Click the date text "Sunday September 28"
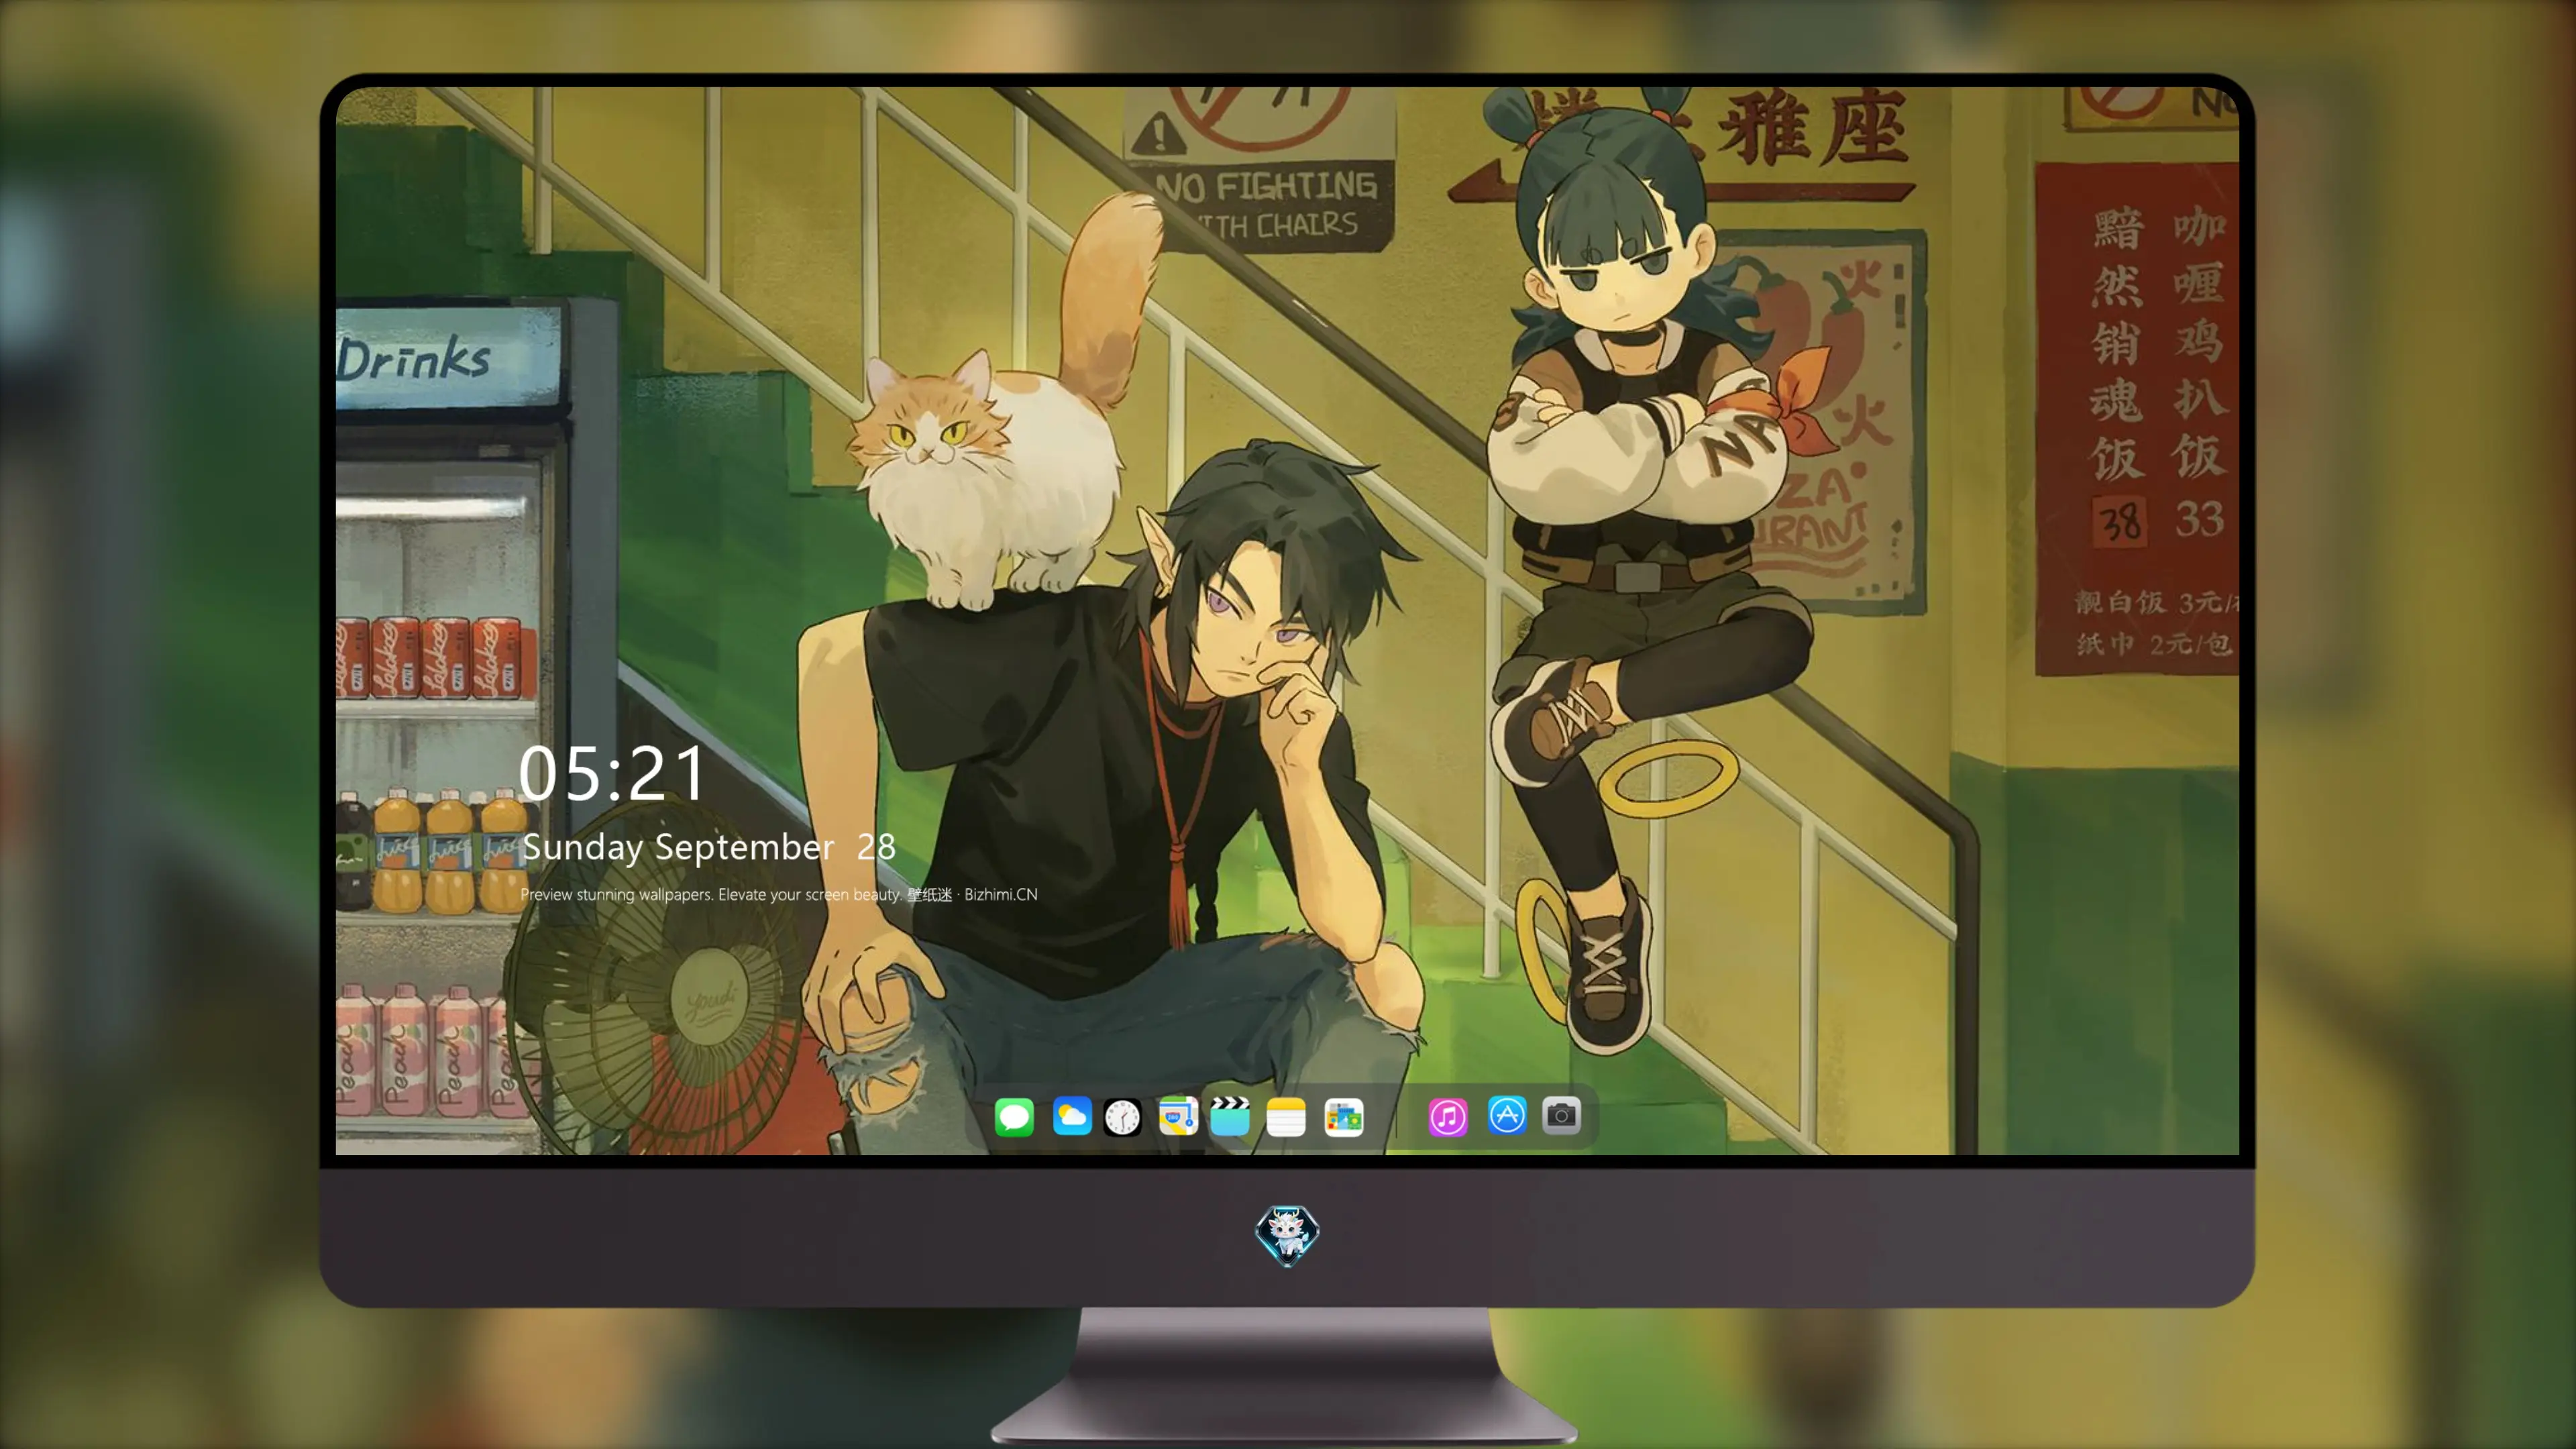This screenshot has height=1449, width=2576. pyautogui.click(x=709, y=847)
